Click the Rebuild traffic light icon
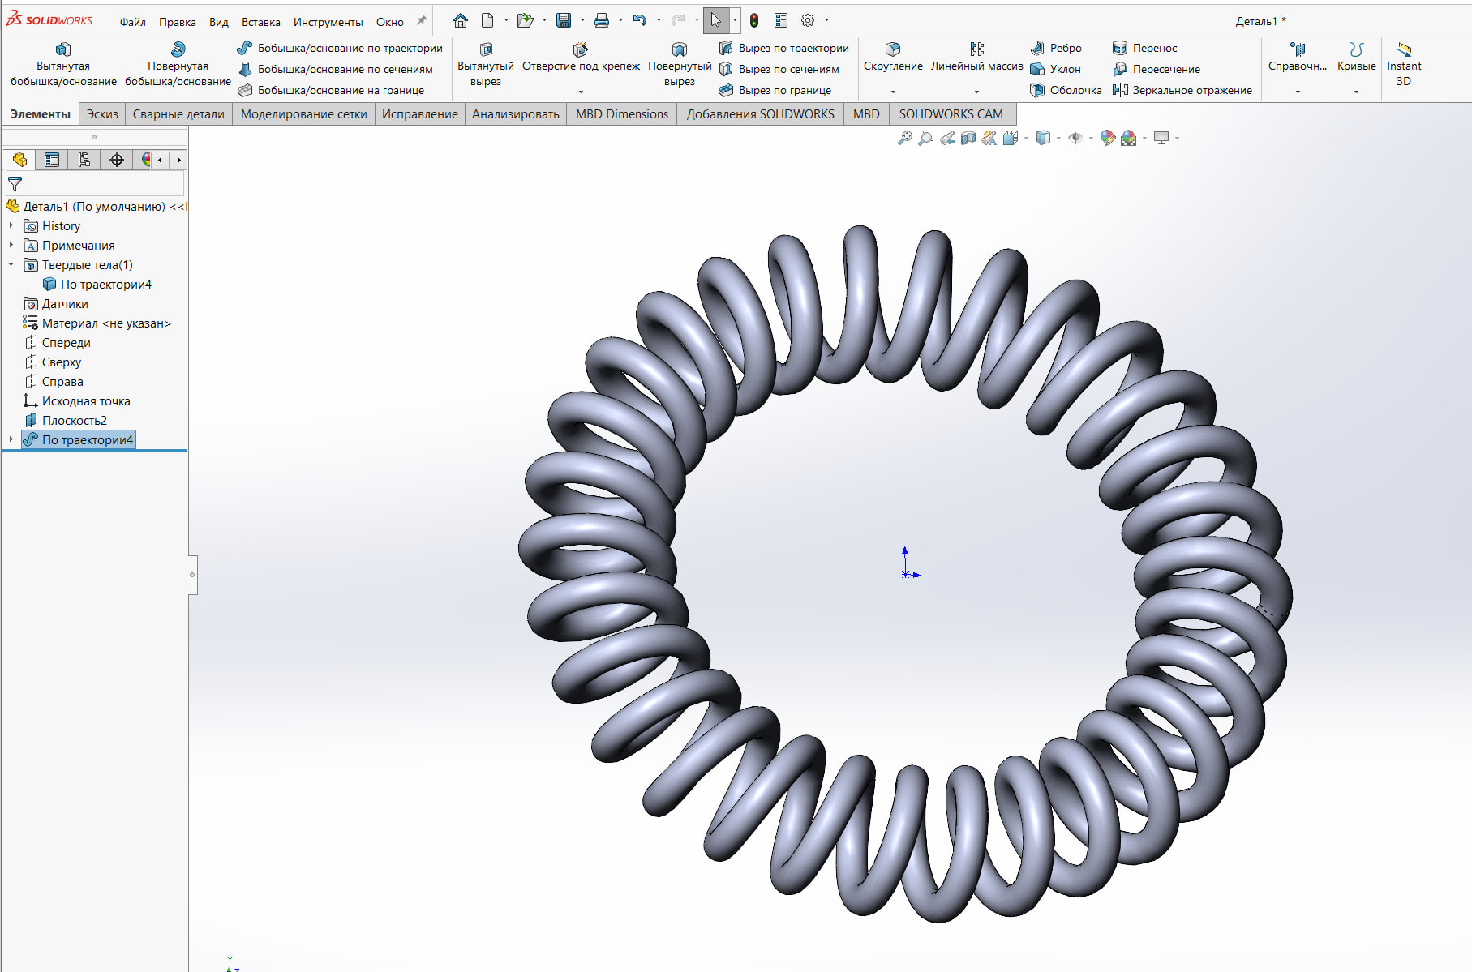 754,21
